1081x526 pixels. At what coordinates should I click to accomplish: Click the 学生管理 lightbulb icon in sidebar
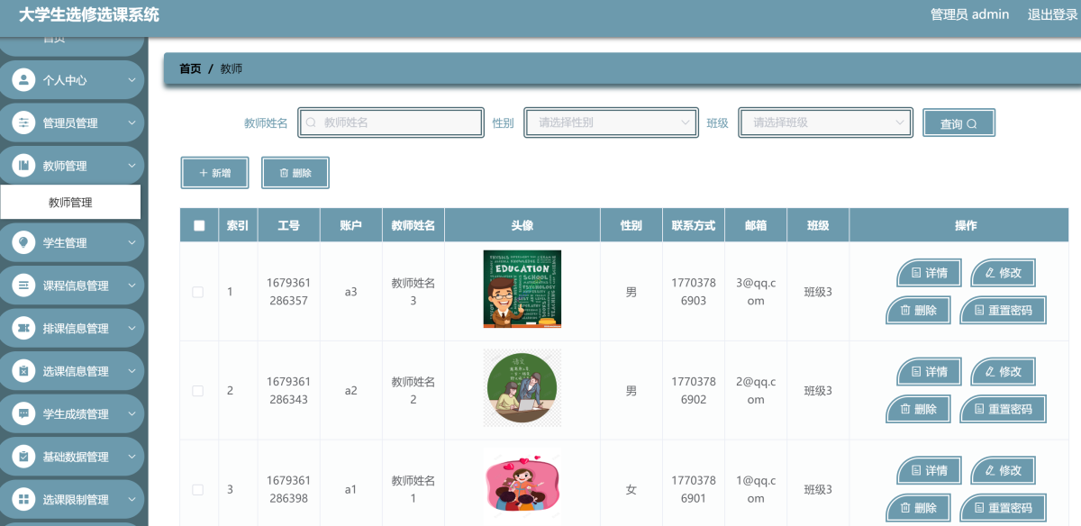point(23,242)
